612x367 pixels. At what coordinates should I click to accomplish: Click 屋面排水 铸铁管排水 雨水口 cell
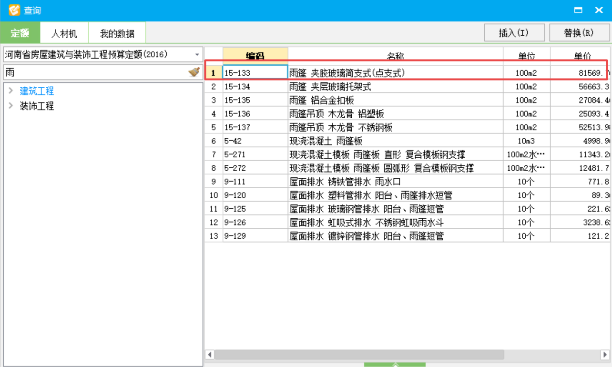click(396, 182)
